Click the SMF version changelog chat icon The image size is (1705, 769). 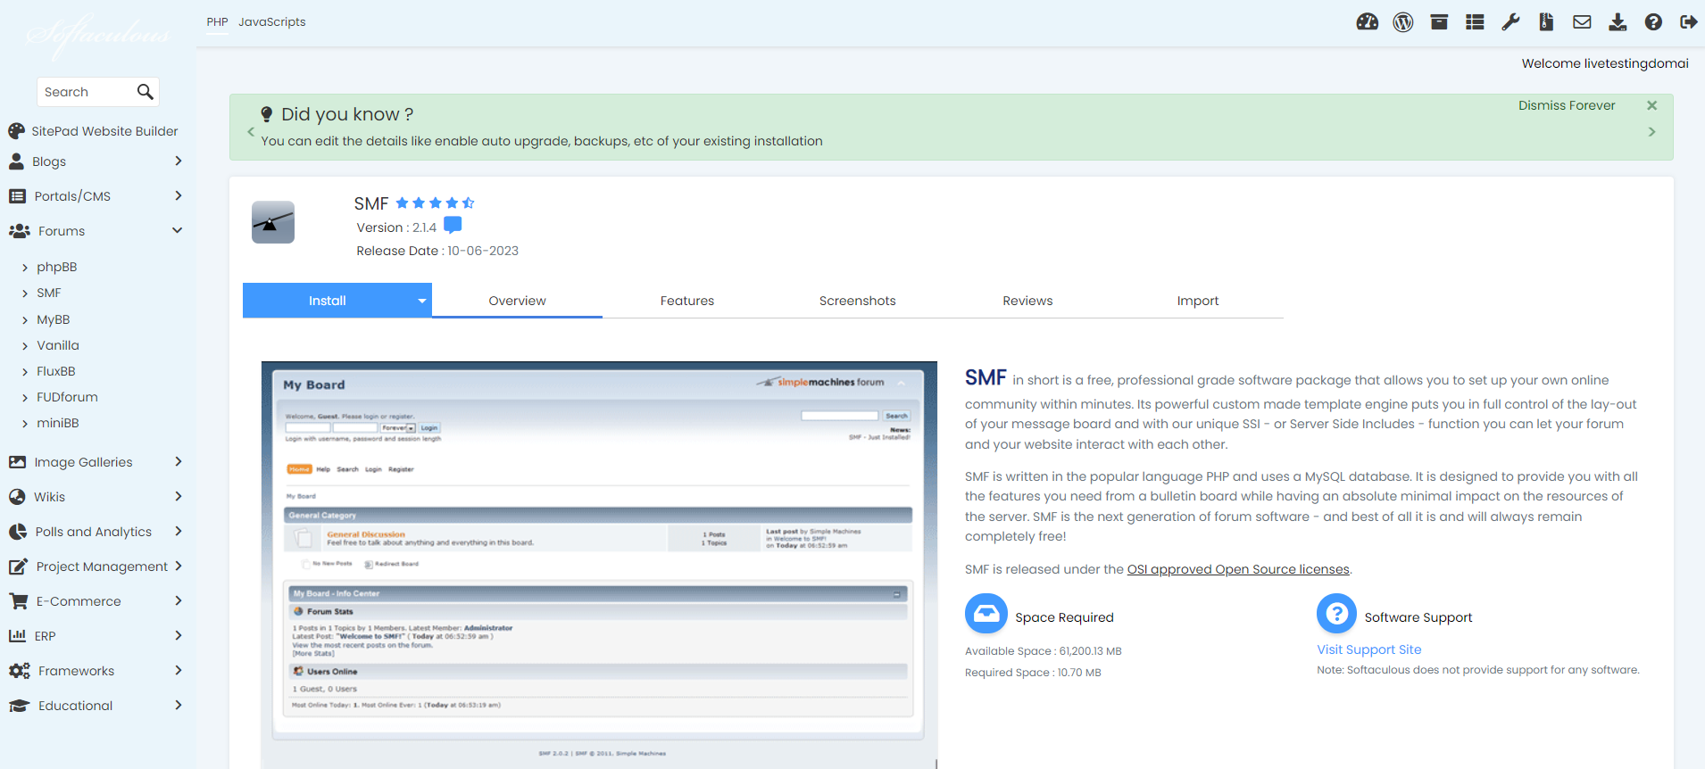(x=453, y=225)
